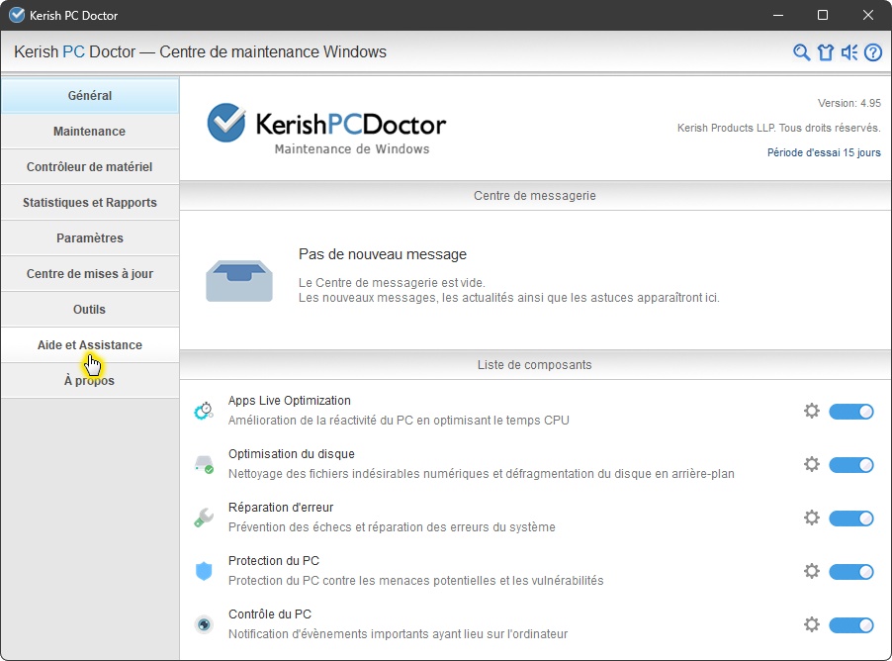
Task: Disable the Apps Live Optimization toggle
Action: coord(850,412)
